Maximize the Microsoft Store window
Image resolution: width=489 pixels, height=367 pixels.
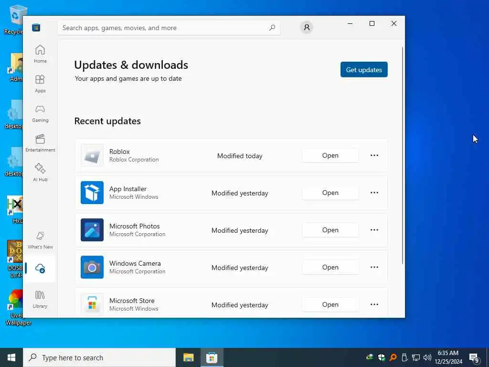coord(372,23)
